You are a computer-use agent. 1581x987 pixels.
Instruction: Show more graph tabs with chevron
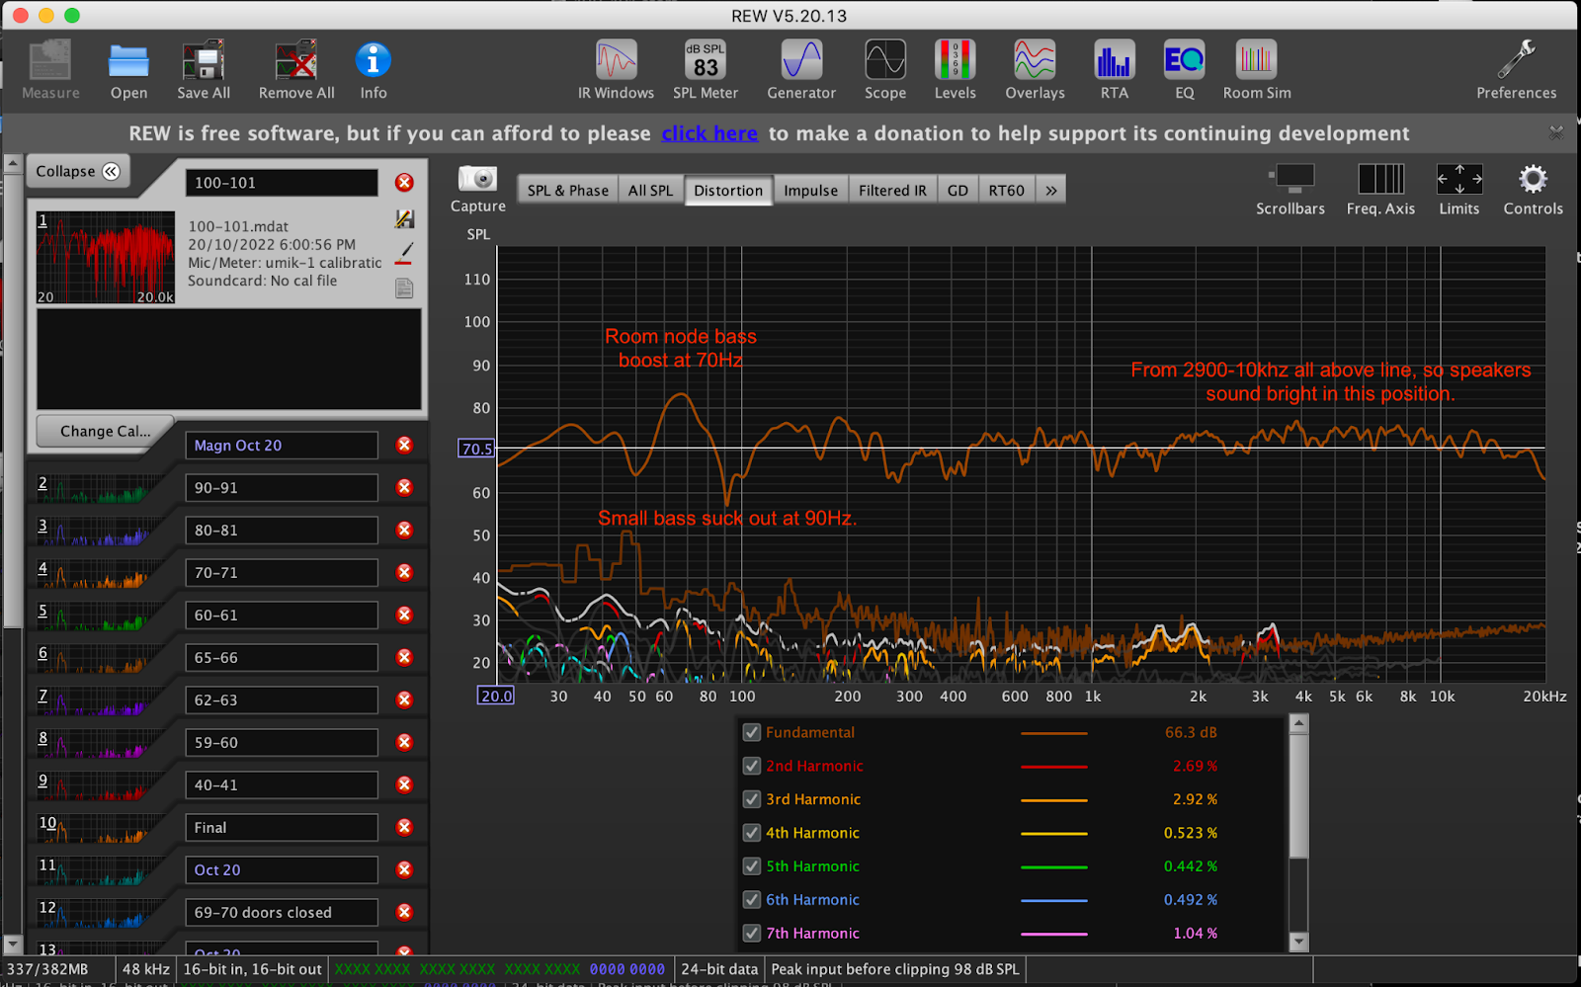1051,191
